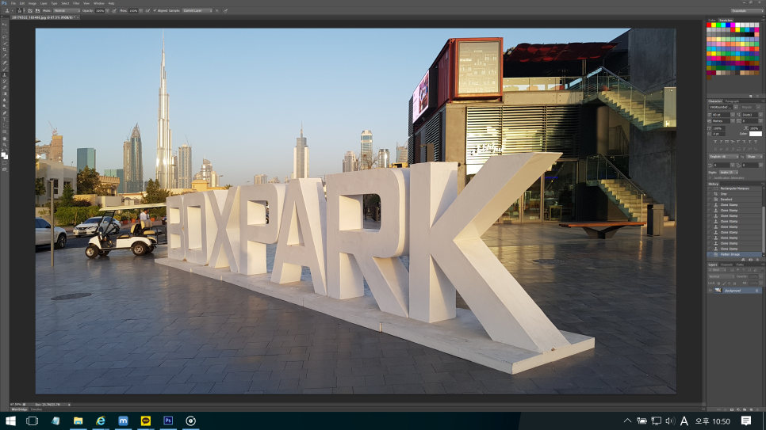This screenshot has width=766, height=430.
Task: Open Photoshop from the Windows taskbar
Action: pos(168,420)
